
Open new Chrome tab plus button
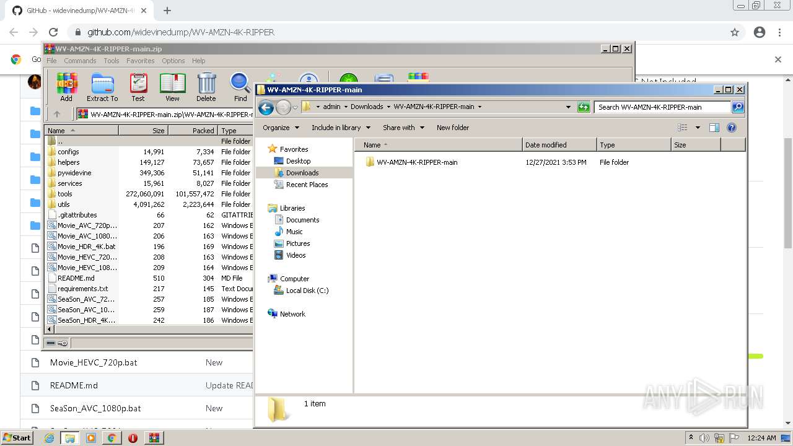167,11
